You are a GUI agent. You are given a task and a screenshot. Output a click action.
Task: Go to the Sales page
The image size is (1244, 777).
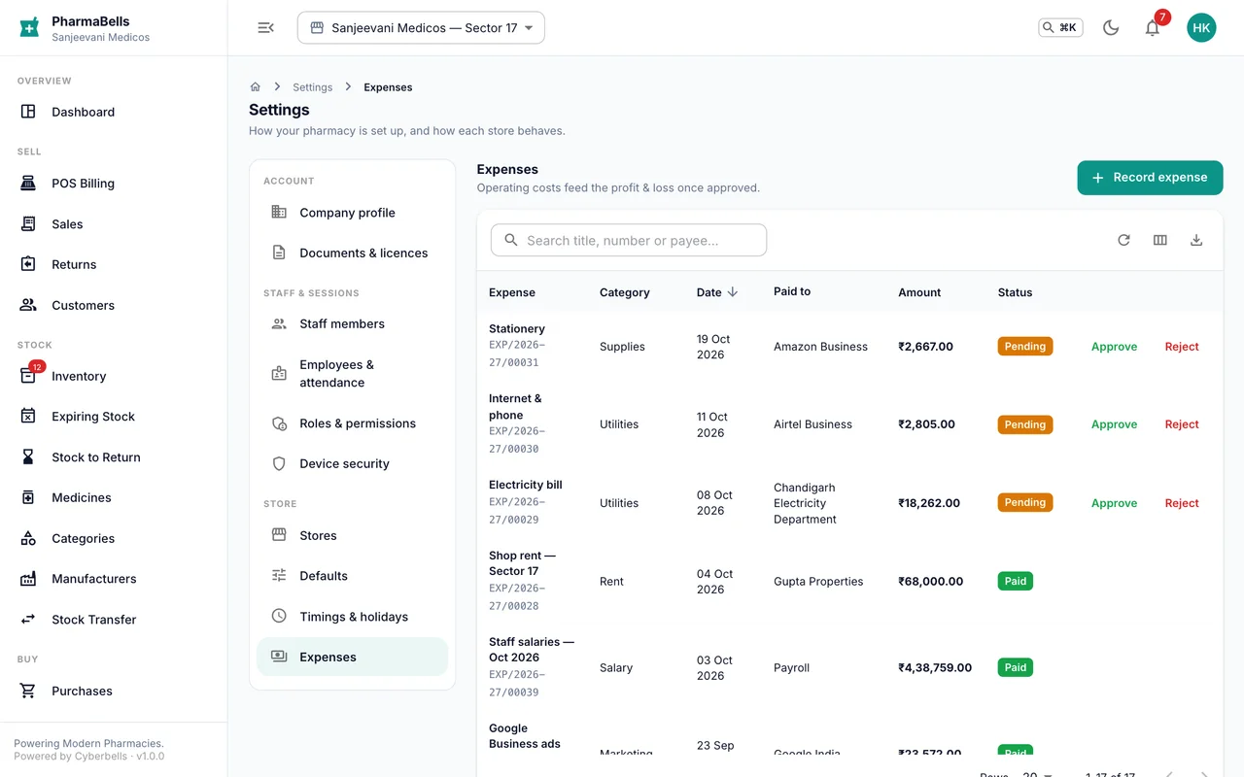(x=114, y=224)
